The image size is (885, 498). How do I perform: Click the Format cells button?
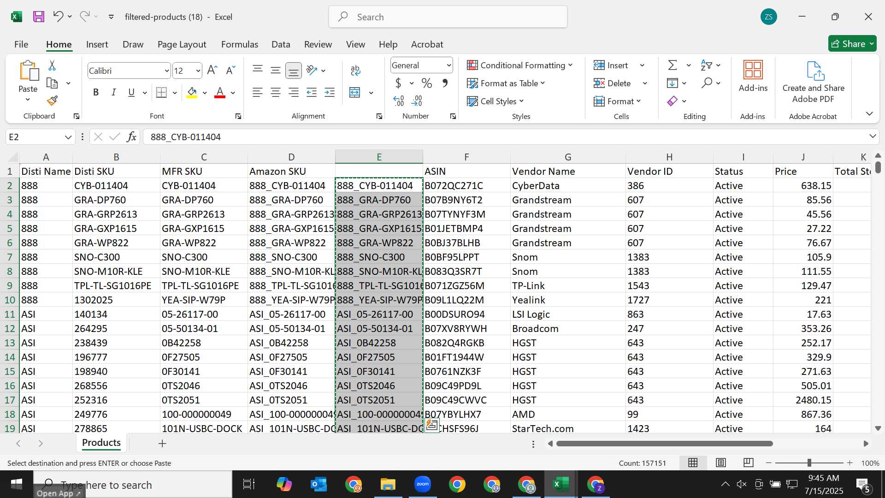[x=617, y=101]
